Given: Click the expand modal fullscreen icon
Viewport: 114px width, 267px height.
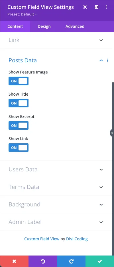Looking at the screenshot, I should tap(85, 7).
